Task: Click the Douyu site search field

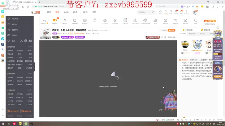Action: click(x=144, y=12)
